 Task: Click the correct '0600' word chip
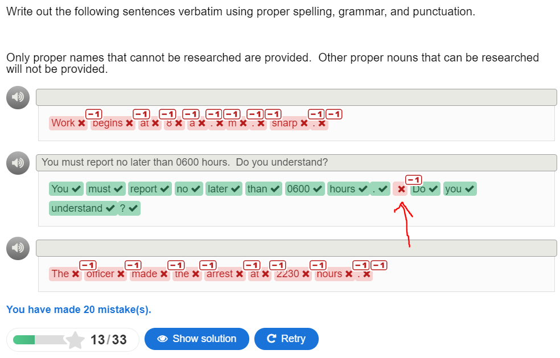tap(305, 189)
